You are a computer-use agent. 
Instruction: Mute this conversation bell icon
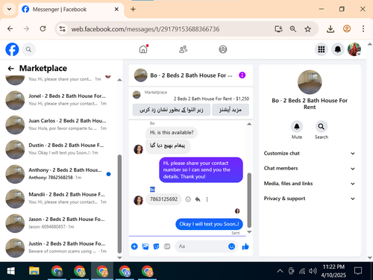click(x=297, y=127)
